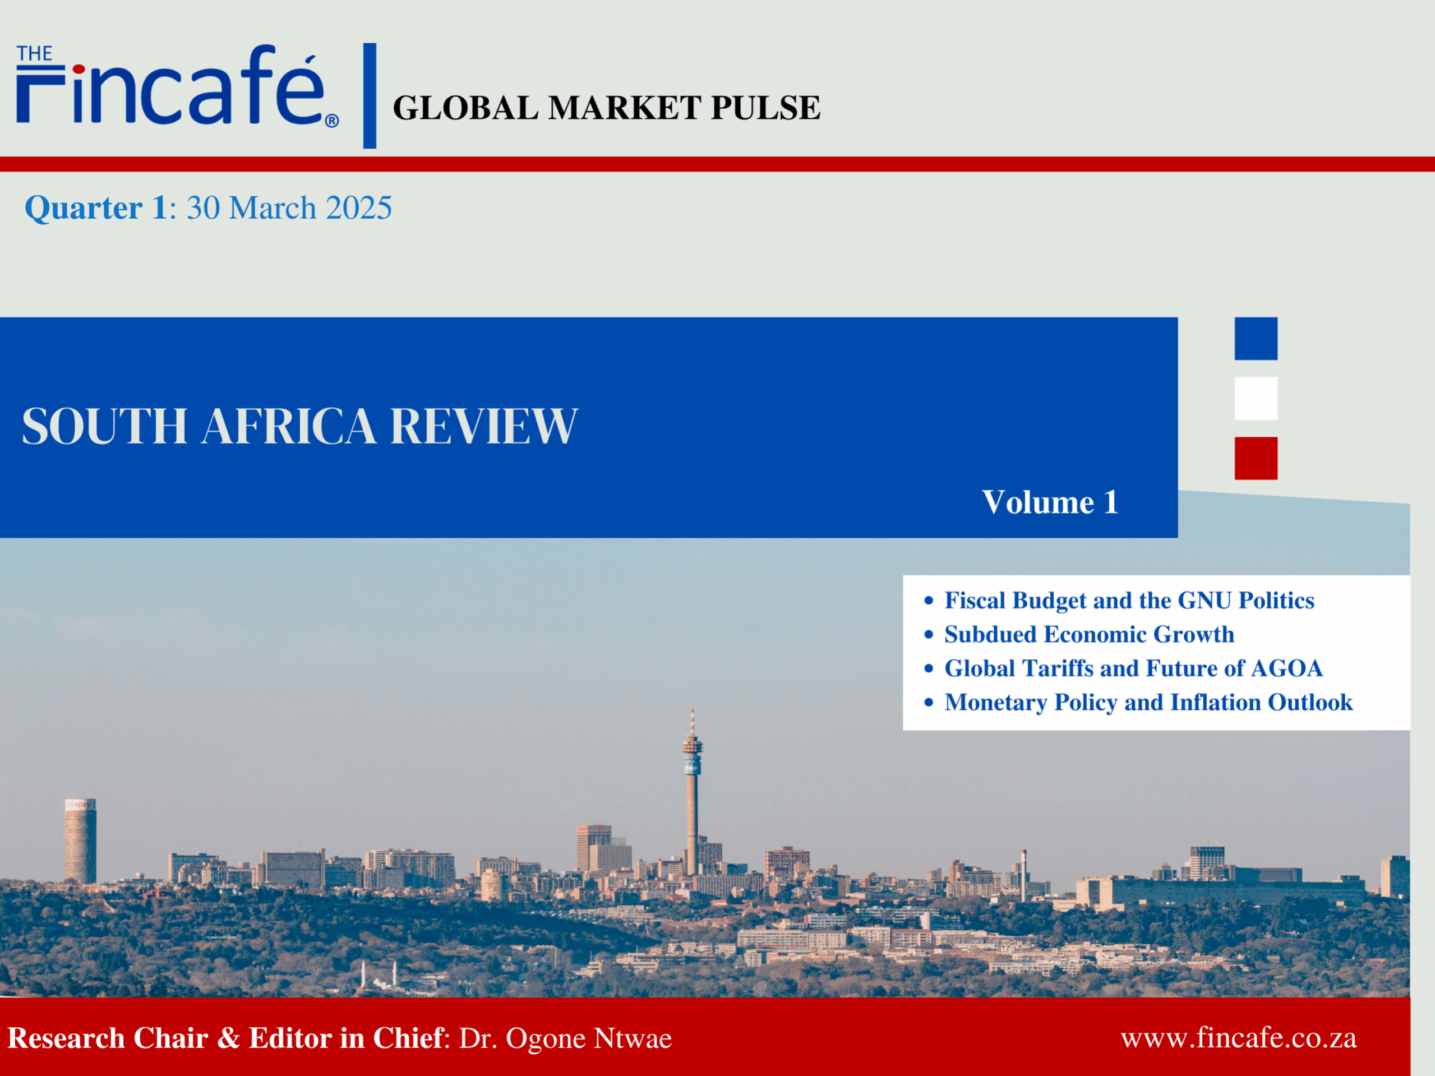This screenshot has width=1435, height=1076.
Task: Click Global Tariffs and Future of AGOA
Action: click(1133, 668)
